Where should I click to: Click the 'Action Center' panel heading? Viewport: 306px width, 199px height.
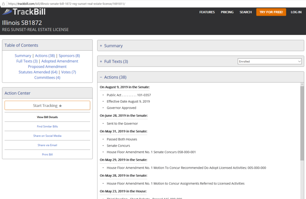(x=17, y=93)
